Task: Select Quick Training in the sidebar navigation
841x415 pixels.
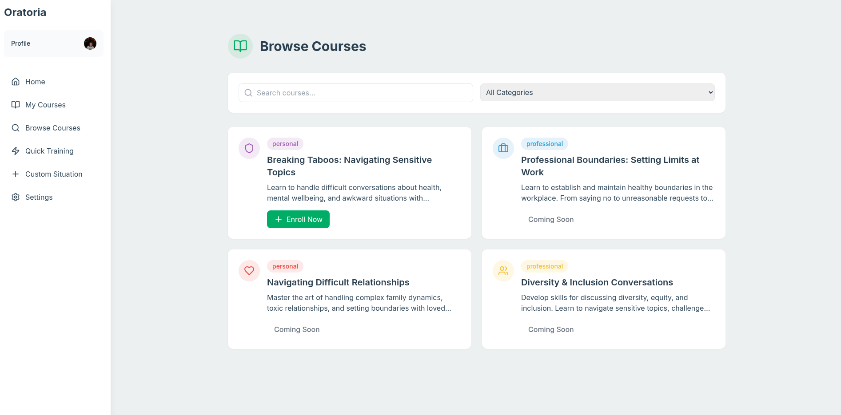Action: click(x=49, y=151)
